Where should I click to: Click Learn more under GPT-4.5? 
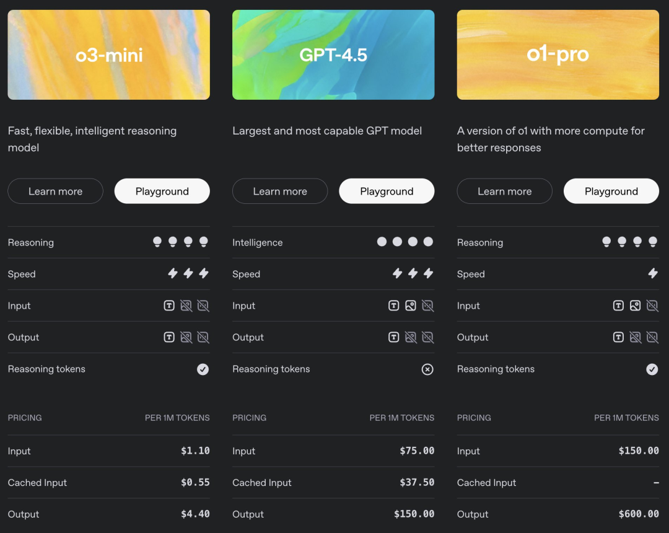(280, 191)
